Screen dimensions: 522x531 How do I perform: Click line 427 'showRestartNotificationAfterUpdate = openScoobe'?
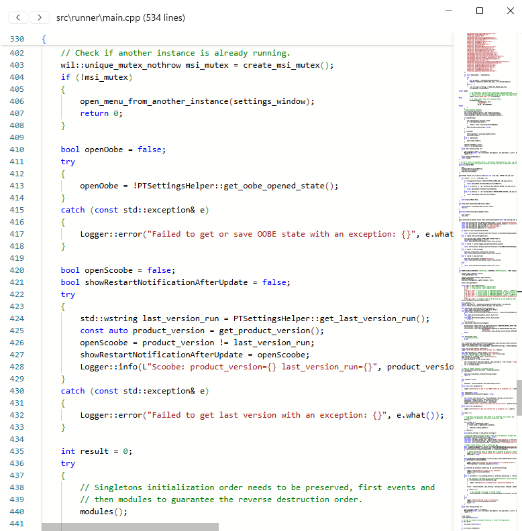(195, 355)
